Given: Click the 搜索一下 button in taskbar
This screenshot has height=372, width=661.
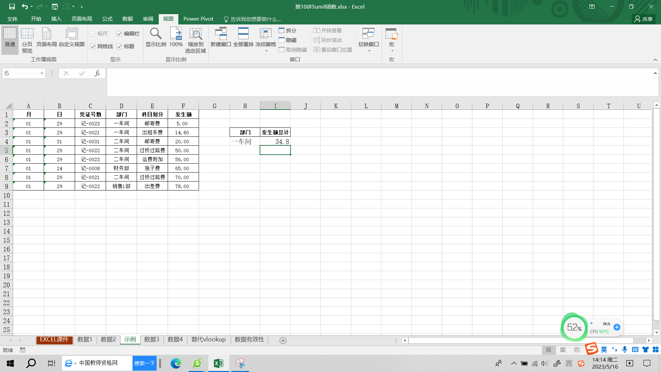Looking at the screenshot, I should pos(145,363).
